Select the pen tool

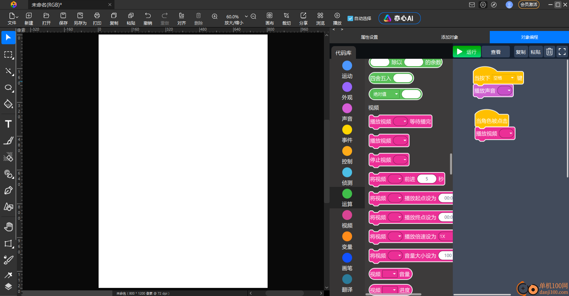point(8,190)
